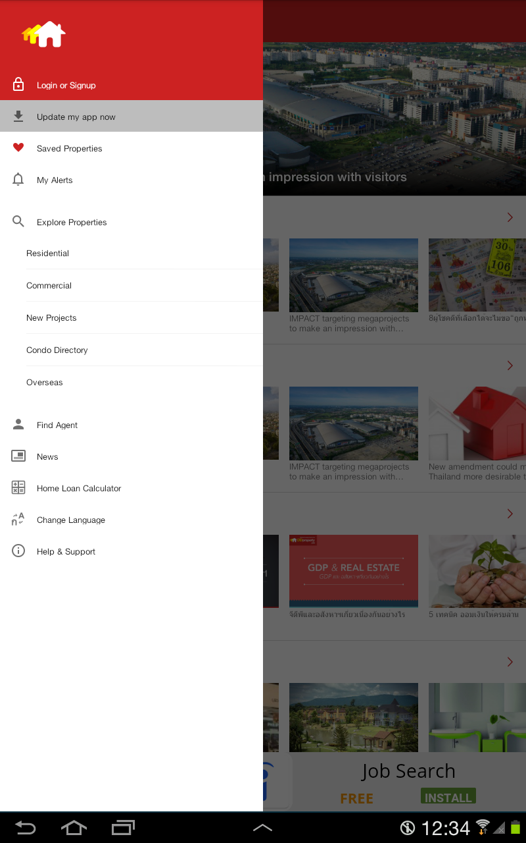Tap the magnifier icon by Explore Properties
Image resolution: width=526 pixels, height=843 pixels.
[x=18, y=222]
